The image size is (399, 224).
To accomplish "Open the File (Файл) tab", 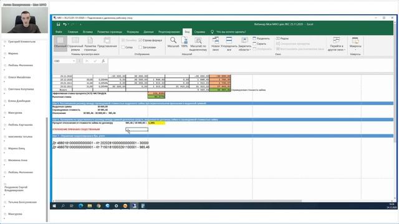I will tap(59, 32).
